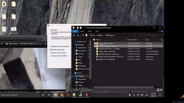
Task: Expand the ribbon with the chevron
Action: coord(159,31)
